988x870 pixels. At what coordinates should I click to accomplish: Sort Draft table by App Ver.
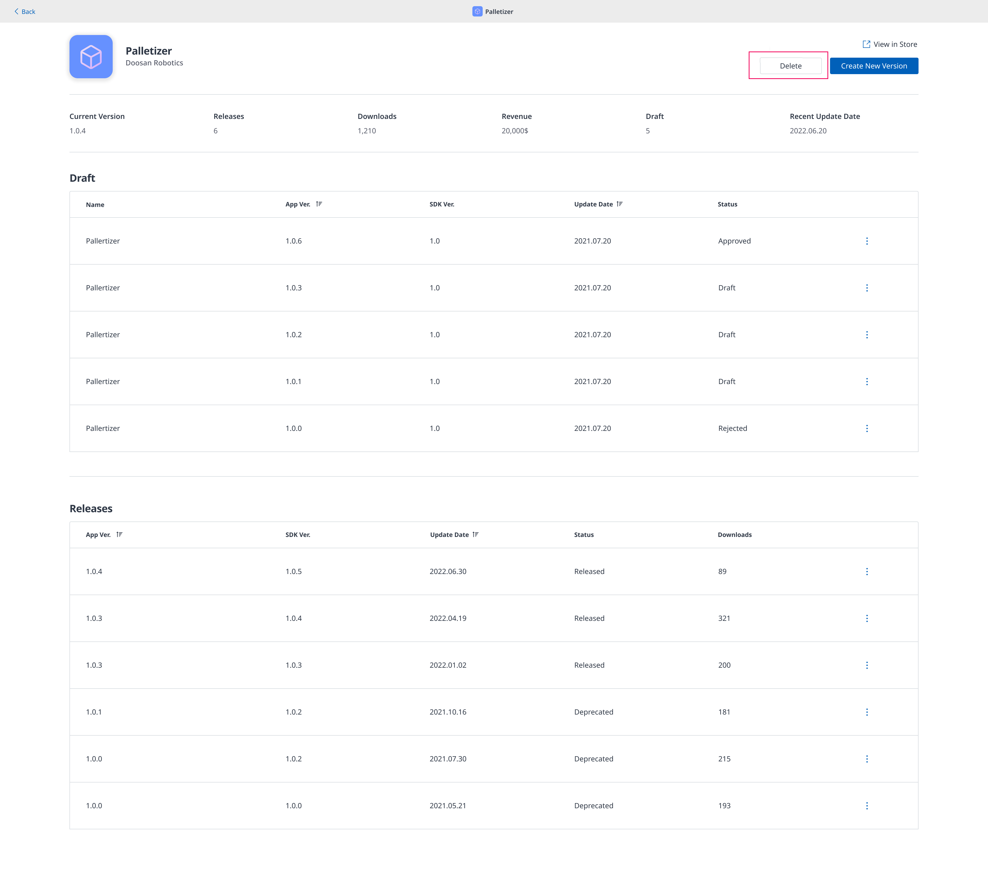pyautogui.click(x=319, y=204)
